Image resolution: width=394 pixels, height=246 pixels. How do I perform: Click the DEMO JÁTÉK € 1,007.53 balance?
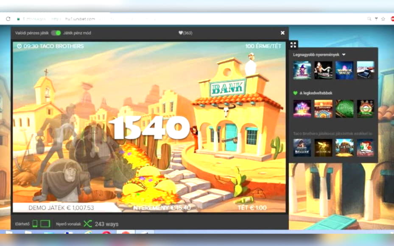(x=61, y=208)
